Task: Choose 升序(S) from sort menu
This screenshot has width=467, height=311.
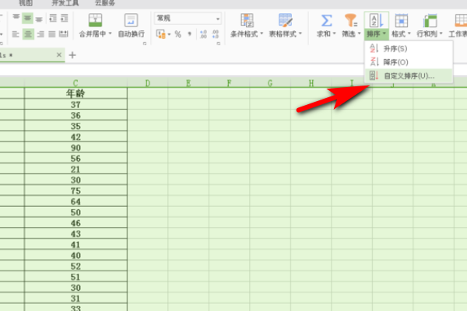Action: tap(409, 48)
